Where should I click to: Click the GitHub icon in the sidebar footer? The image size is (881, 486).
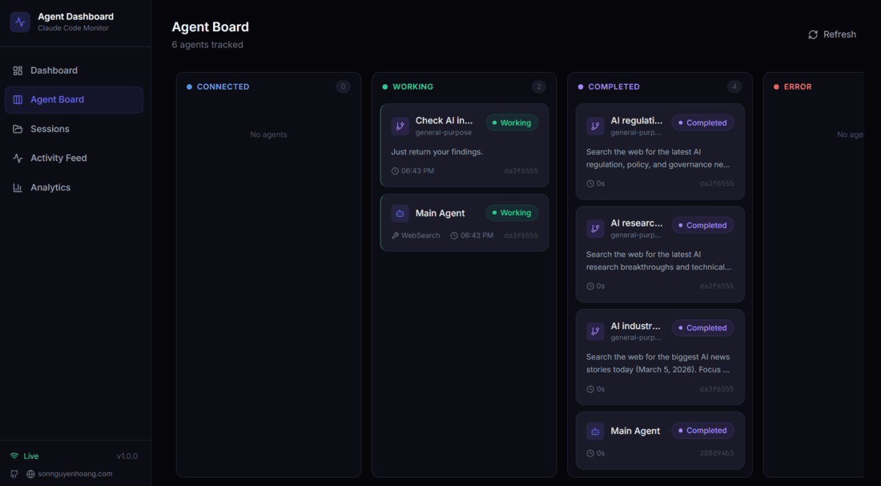pos(14,473)
